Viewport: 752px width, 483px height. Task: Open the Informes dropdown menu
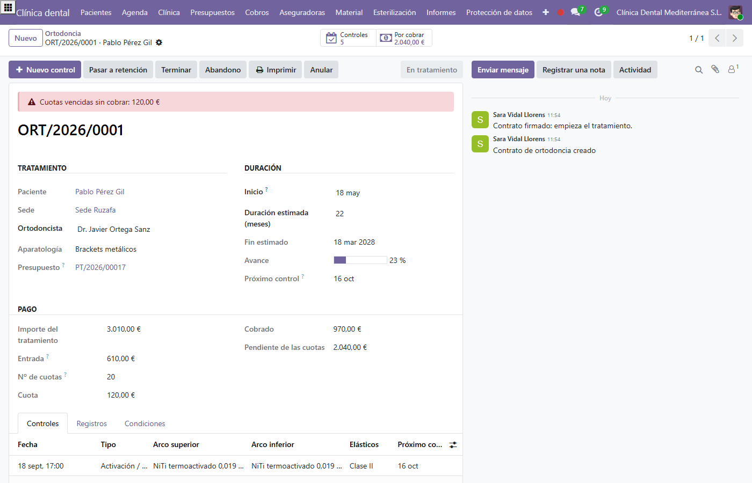click(441, 12)
